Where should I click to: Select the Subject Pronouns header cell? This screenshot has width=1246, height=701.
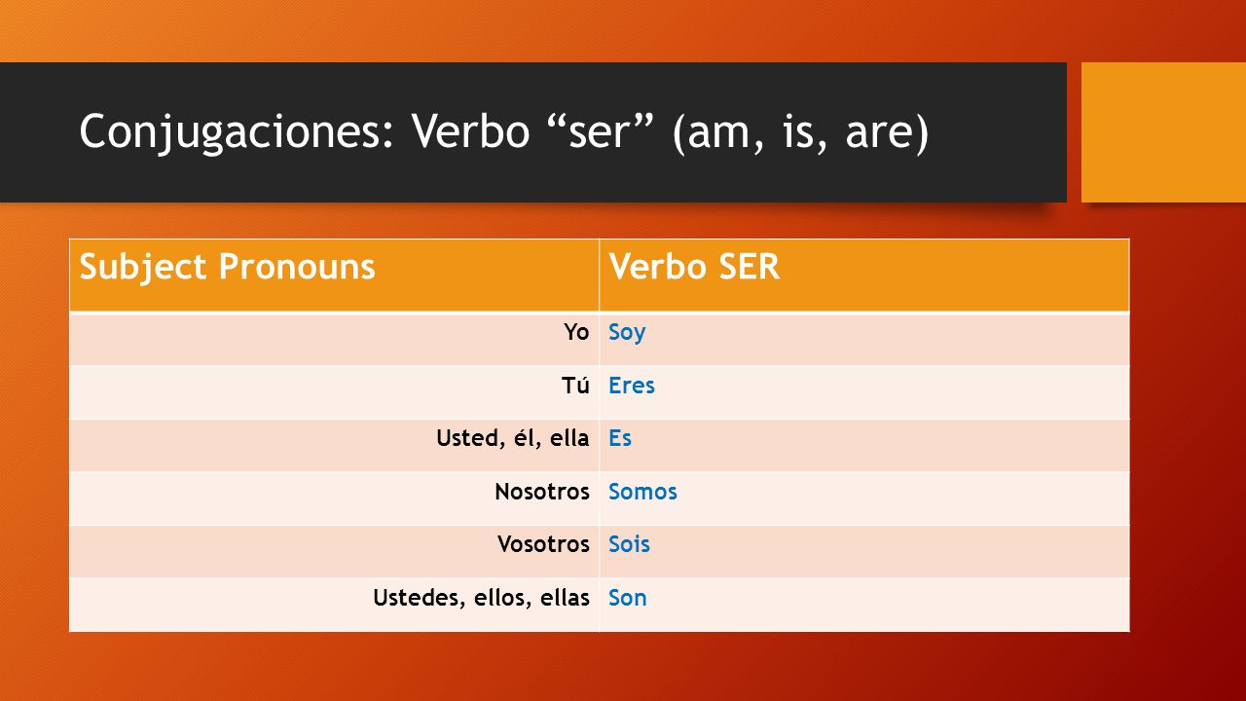[x=334, y=276]
